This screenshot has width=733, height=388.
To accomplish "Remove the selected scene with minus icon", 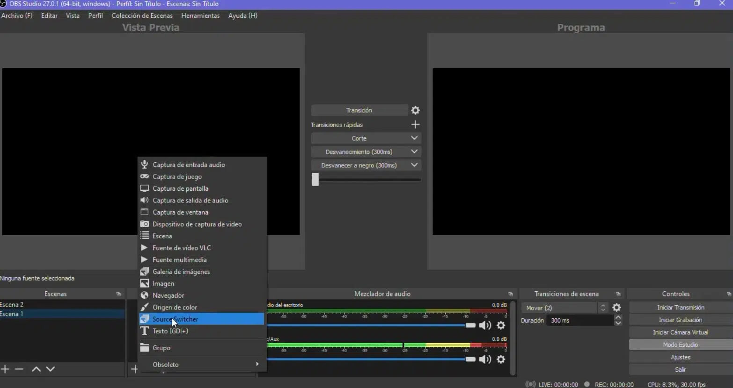I will coord(19,369).
